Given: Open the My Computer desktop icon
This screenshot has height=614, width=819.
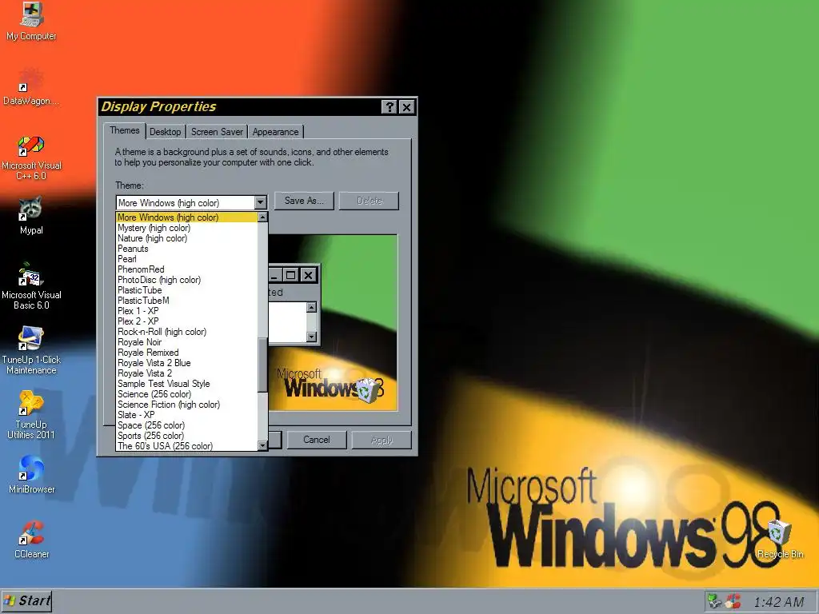Looking at the screenshot, I should point(31,22).
